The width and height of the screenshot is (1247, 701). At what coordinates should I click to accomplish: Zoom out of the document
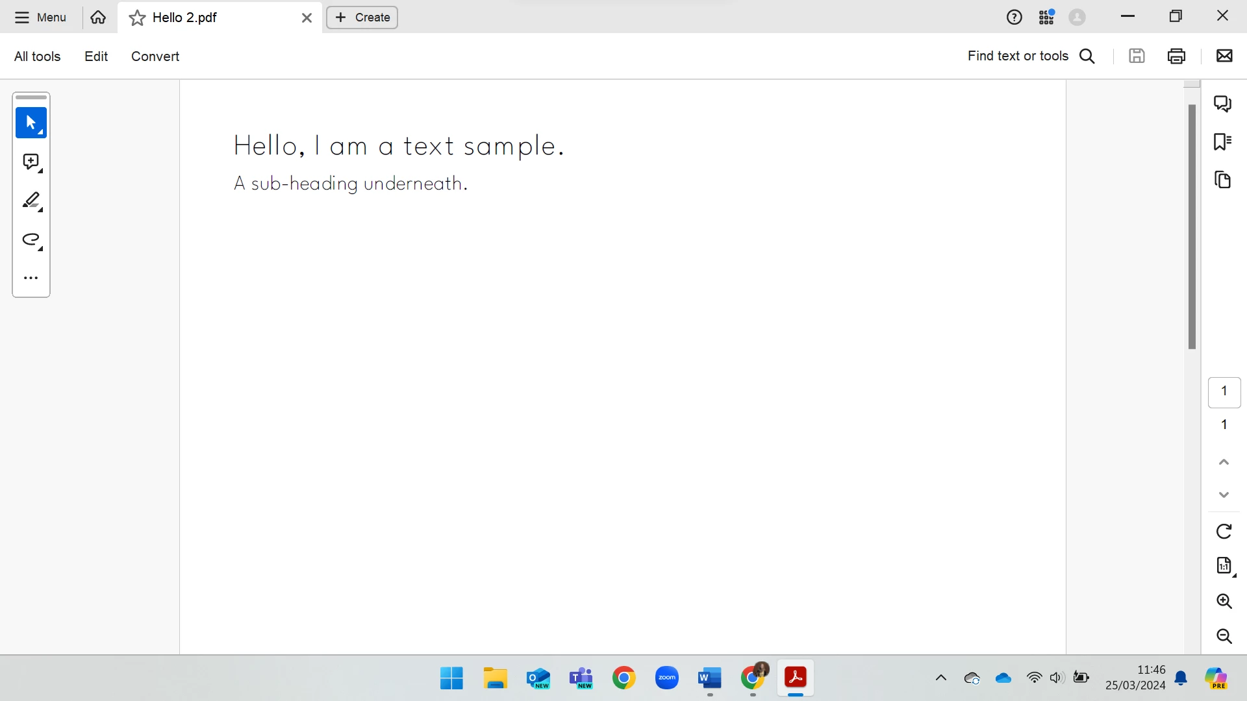pos(1224,636)
